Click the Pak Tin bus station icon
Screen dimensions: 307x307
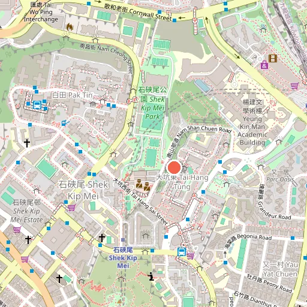click(37, 105)
